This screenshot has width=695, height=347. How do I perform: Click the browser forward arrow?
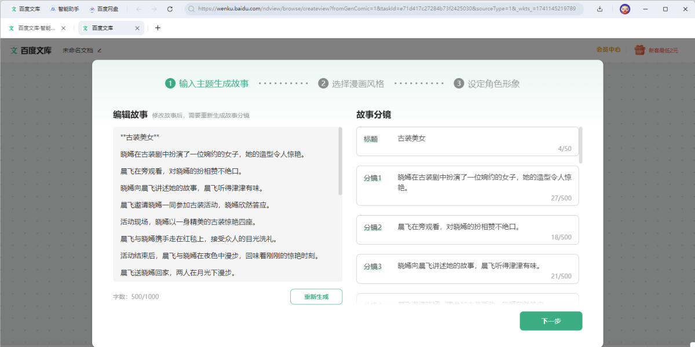coord(153,9)
